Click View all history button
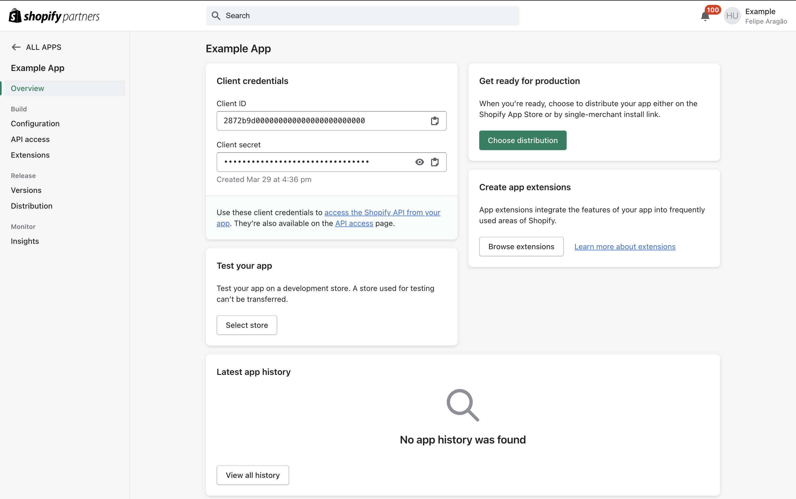The image size is (796, 499). [x=253, y=475]
